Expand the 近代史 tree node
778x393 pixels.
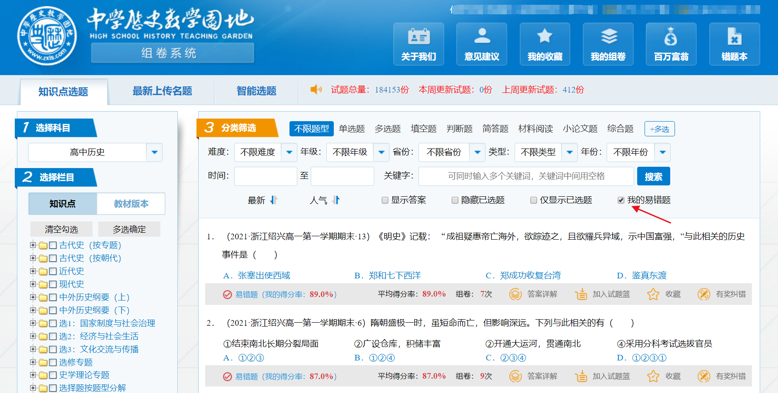(33, 271)
